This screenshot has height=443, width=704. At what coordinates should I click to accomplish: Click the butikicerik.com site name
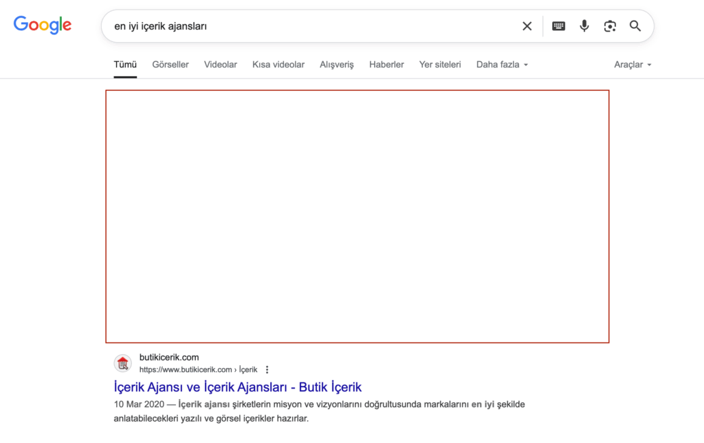click(169, 357)
